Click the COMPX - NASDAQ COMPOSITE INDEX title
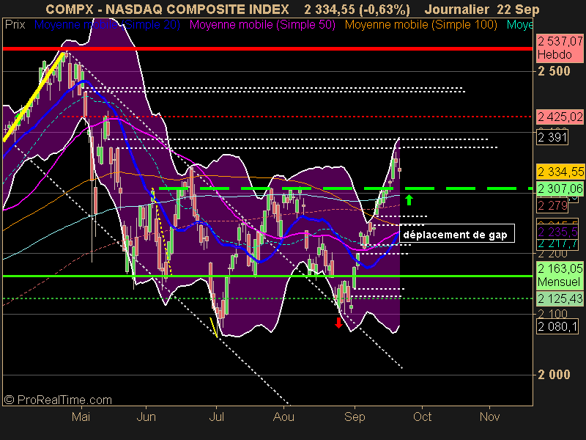Screen dimensions: 586x440 [x=167, y=9]
